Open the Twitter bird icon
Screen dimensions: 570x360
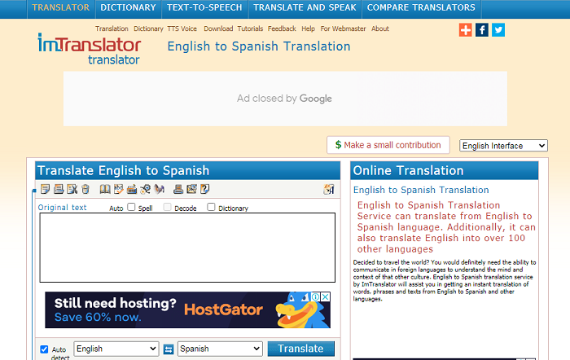coord(498,30)
